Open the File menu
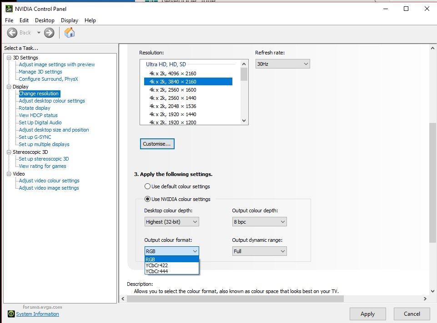The height and width of the screenshot is (323, 437). point(9,20)
